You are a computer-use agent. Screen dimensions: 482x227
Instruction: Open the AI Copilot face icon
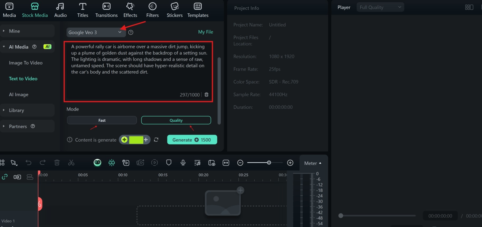pyautogui.click(x=97, y=163)
